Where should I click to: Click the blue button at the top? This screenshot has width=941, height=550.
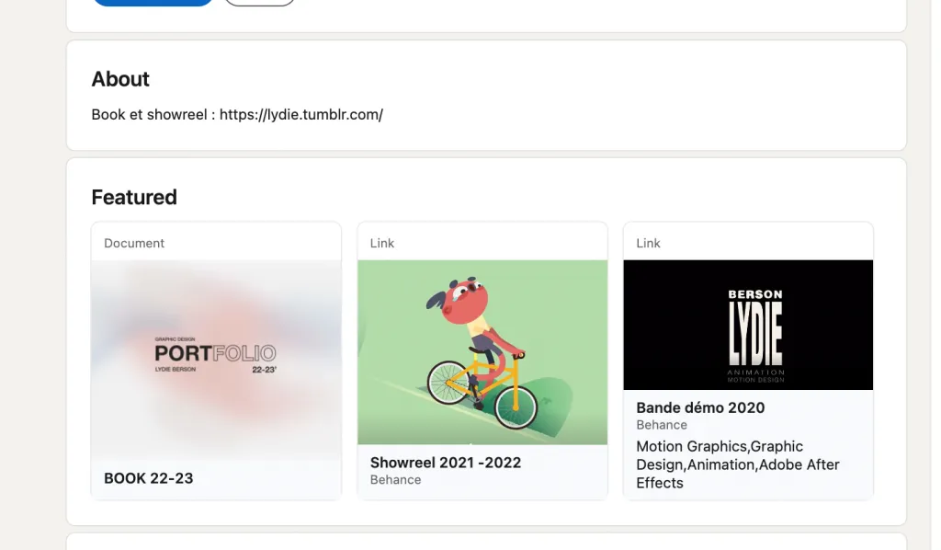click(153, 2)
